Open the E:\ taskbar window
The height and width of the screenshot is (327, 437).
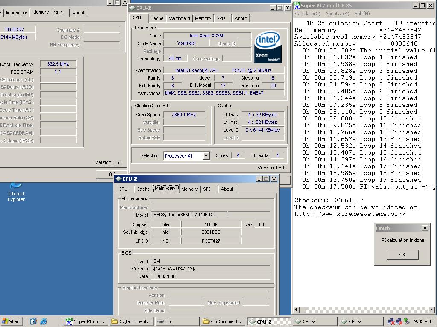click(x=177, y=321)
